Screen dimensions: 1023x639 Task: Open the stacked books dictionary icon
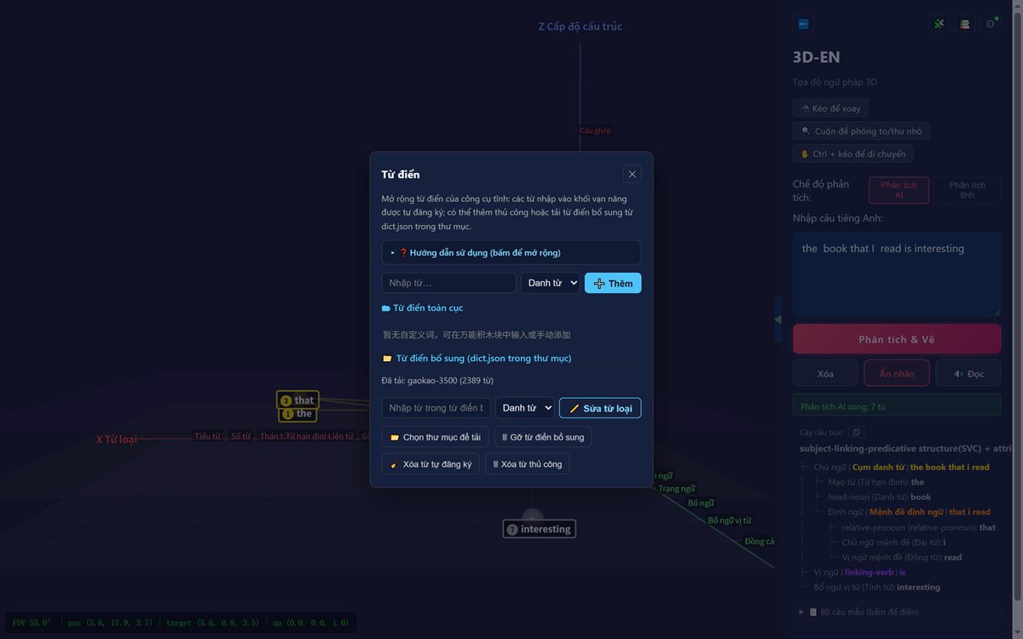965,24
